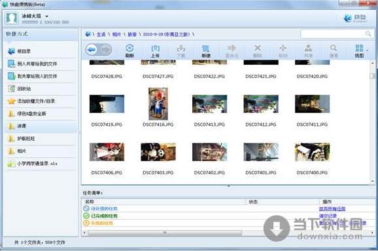Click the 刷新 refresh icon
Viewport: 378px width, 251px height.
[129, 48]
